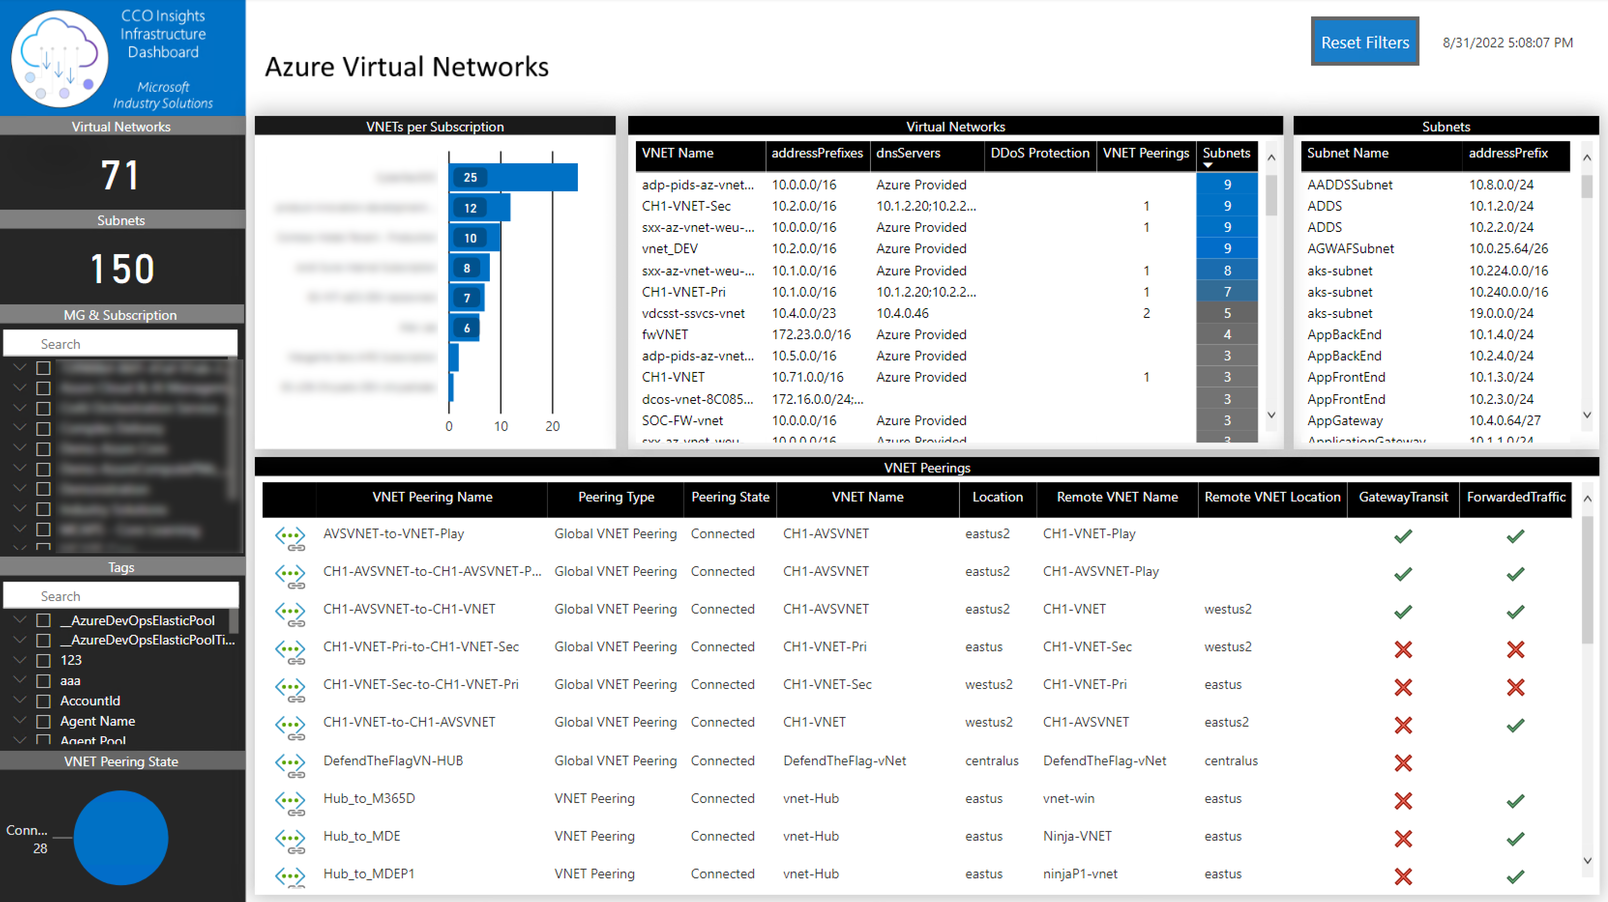Tick the __AzureDevOpsElasticPoolTi... tag checkbox
The width and height of the screenshot is (1608, 902).
pos(43,641)
